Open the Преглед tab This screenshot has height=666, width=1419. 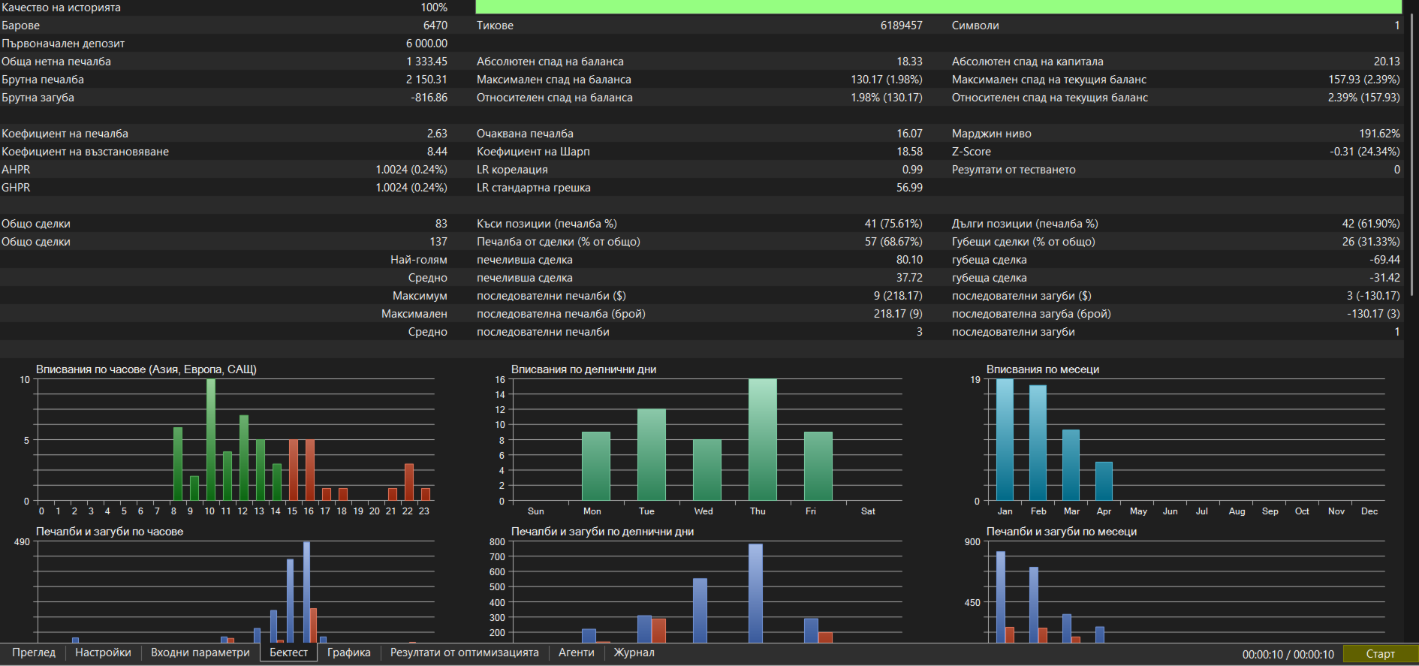(34, 652)
